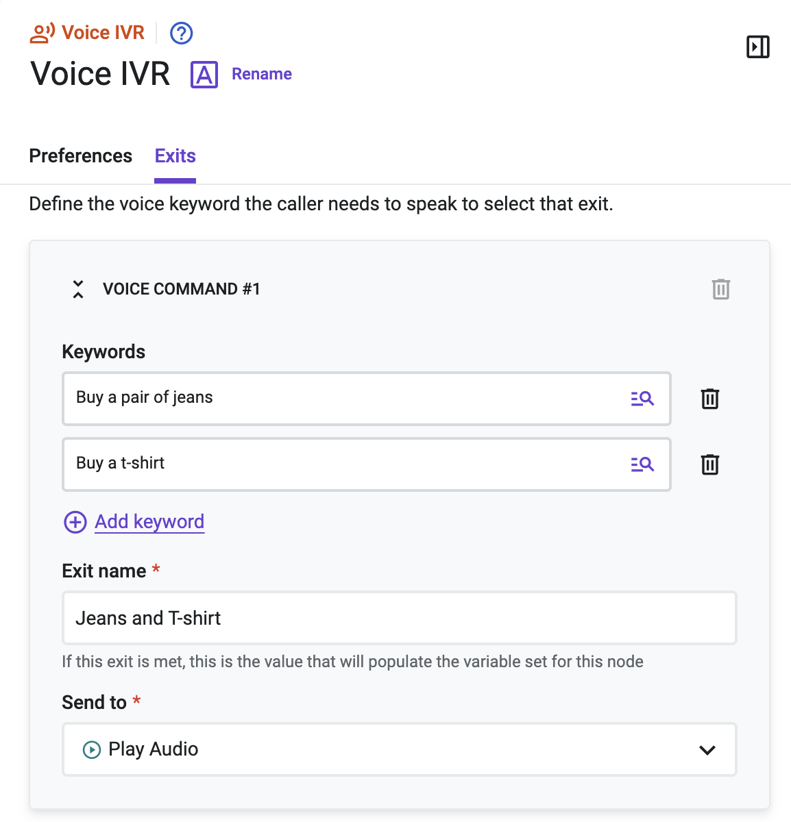Click the 'Buy a pair of jeans' keyword field

(x=367, y=399)
